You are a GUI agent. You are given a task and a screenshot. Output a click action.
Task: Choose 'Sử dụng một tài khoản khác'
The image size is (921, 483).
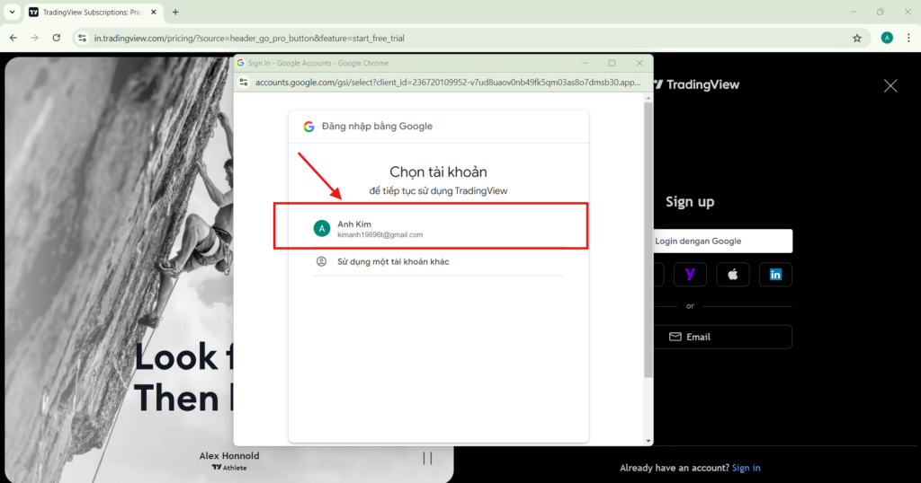click(438, 261)
